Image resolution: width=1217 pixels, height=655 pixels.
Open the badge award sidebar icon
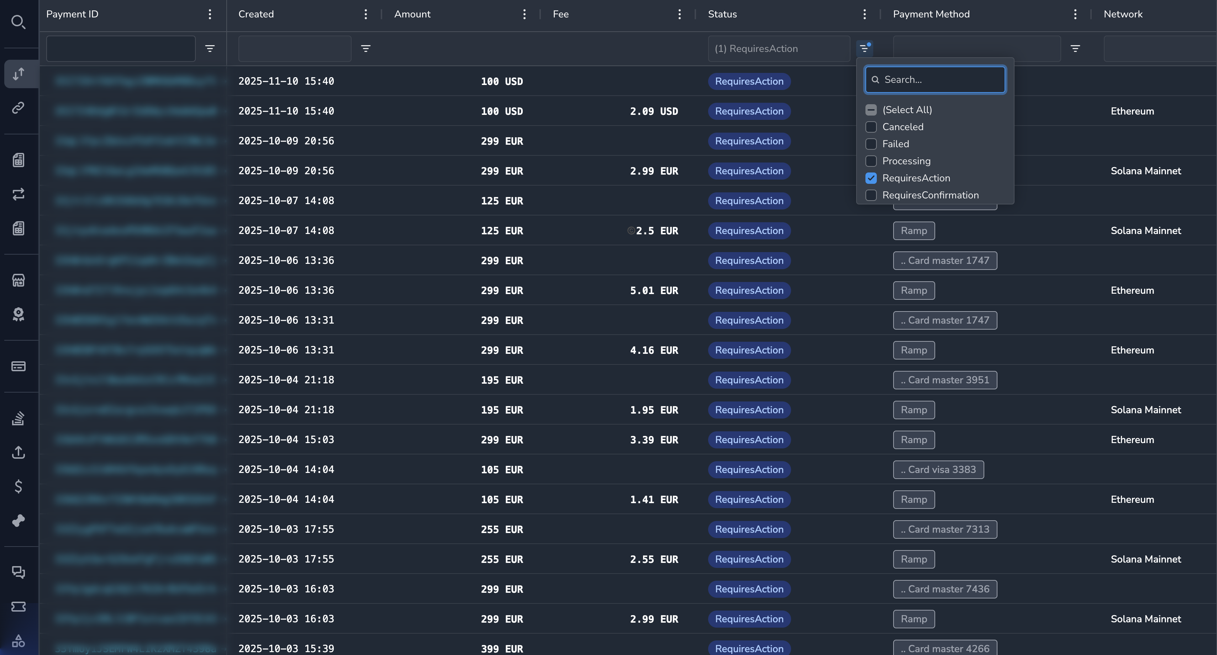point(19,314)
